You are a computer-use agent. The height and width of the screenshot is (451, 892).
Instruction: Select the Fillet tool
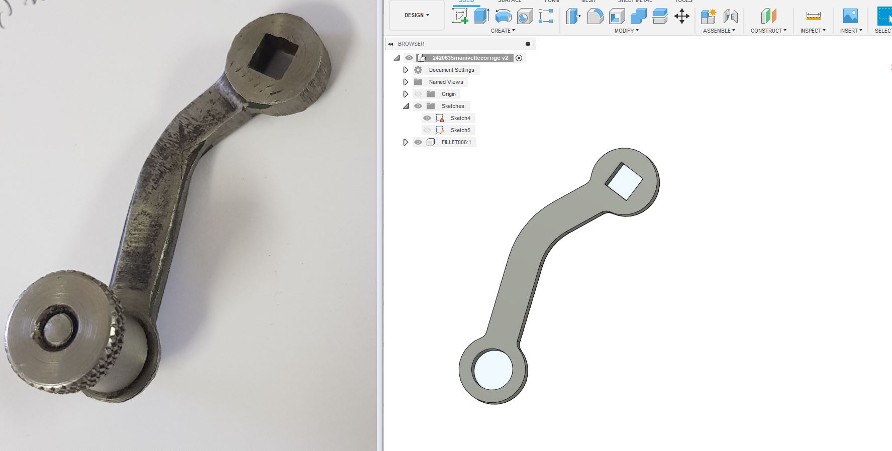[595, 17]
